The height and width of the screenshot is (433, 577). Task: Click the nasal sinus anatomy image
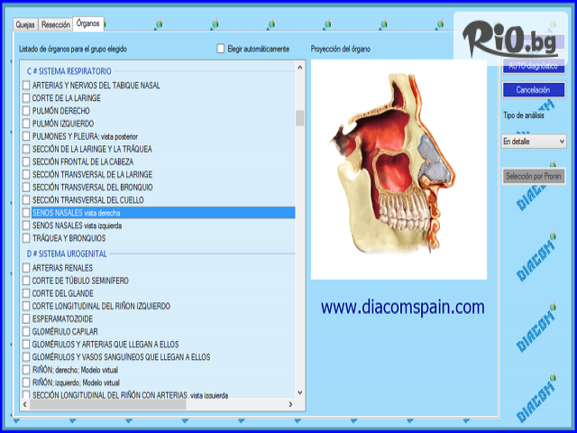398,170
